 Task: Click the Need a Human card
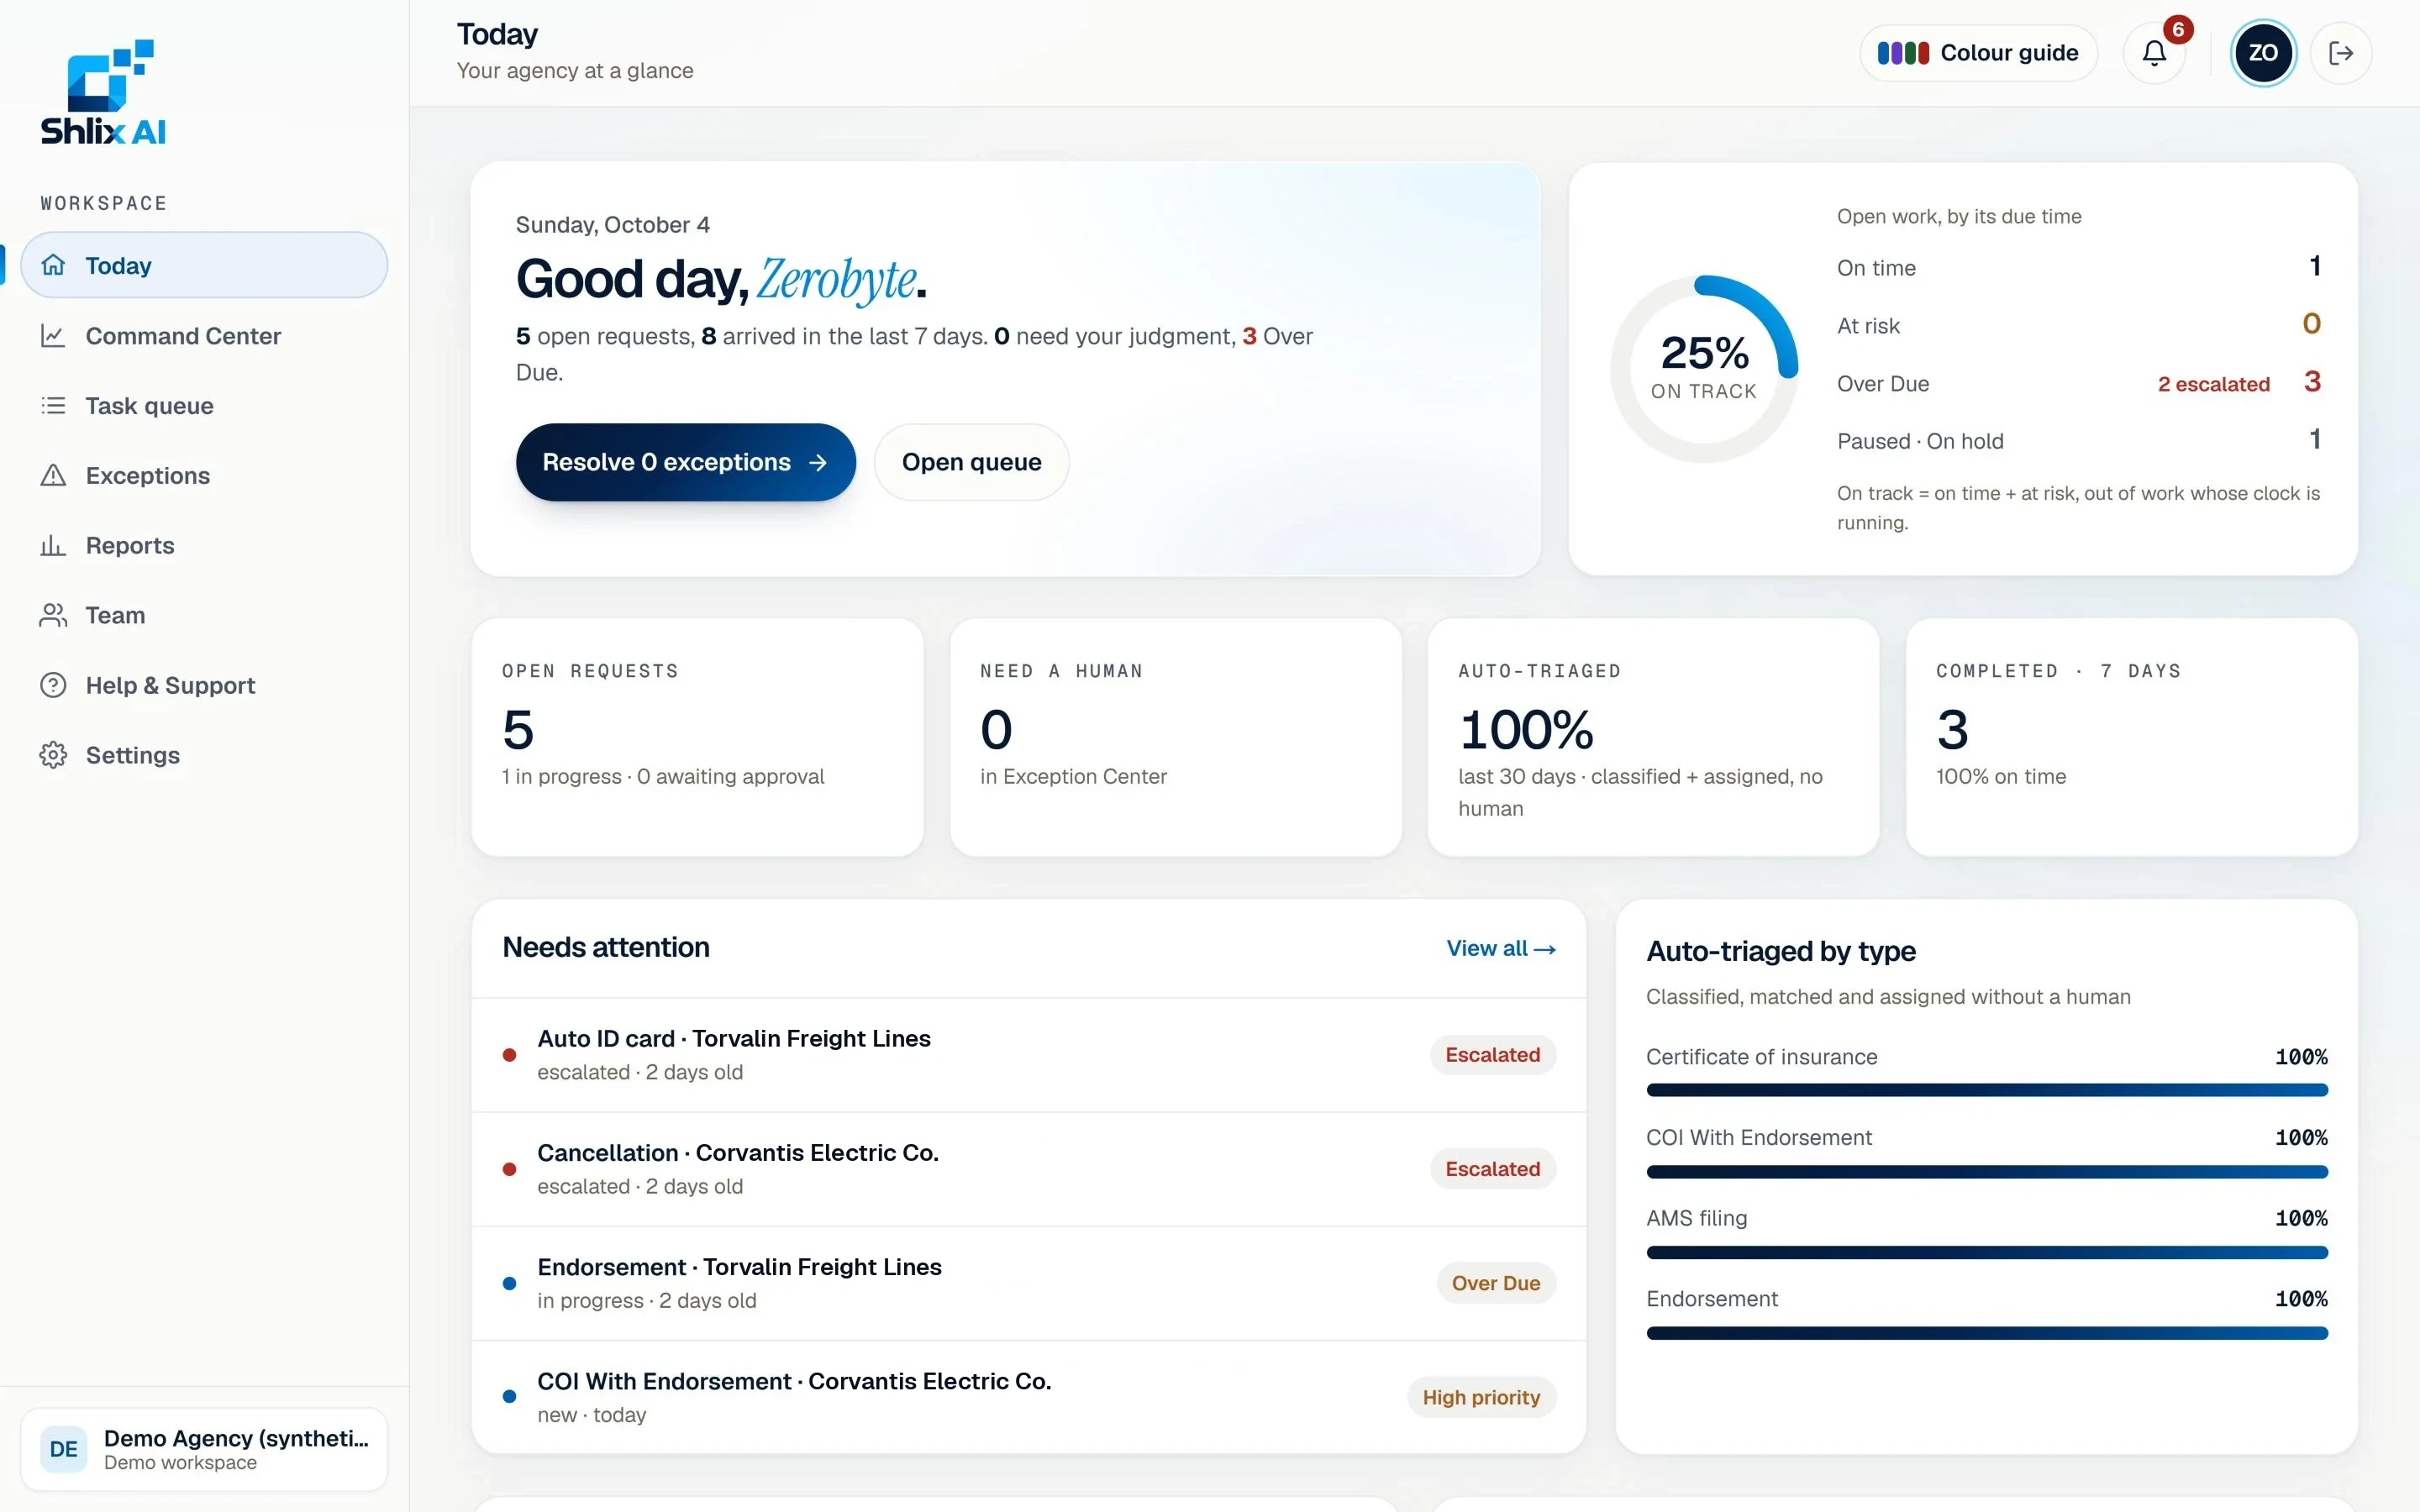pyautogui.click(x=1176, y=737)
